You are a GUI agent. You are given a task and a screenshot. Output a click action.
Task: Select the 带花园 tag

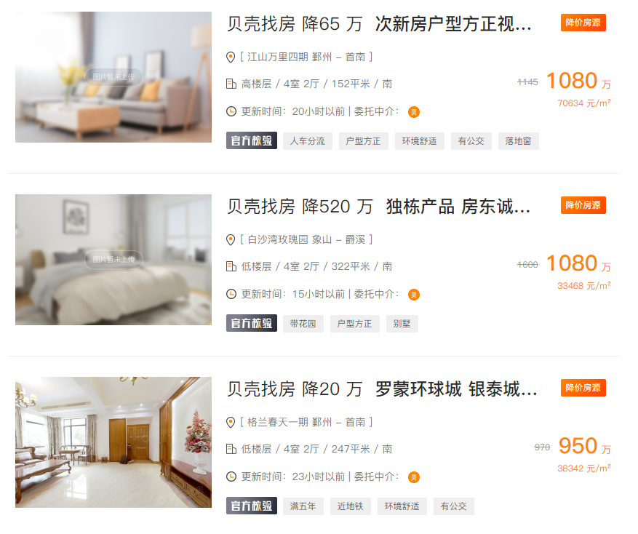pyautogui.click(x=303, y=324)
